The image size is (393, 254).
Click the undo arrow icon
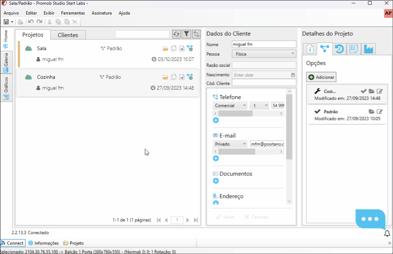(31, 22)
